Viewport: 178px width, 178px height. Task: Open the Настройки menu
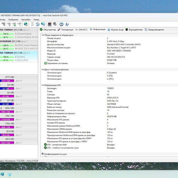point(26,20)
